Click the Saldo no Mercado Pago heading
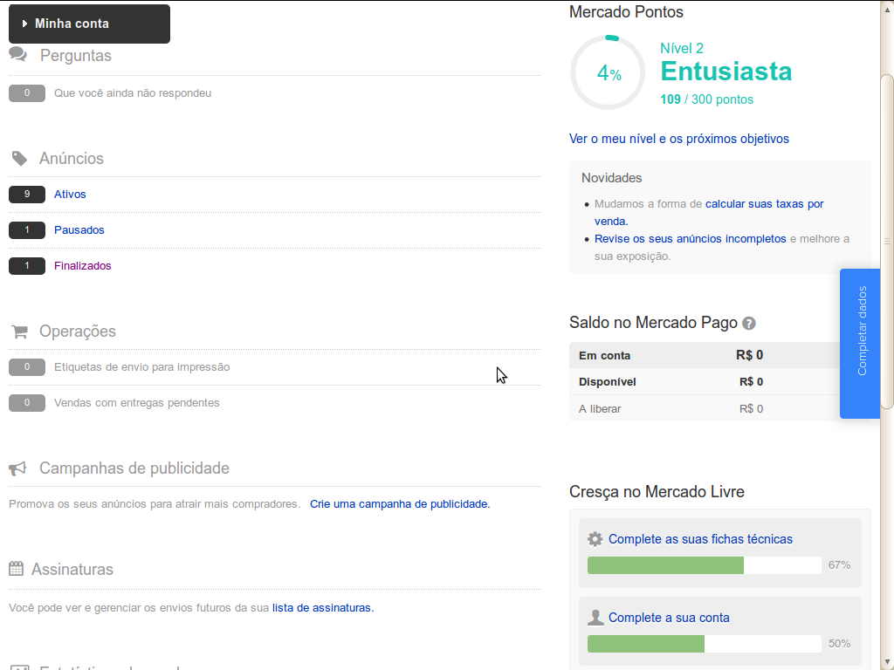 tap(653, 323)
